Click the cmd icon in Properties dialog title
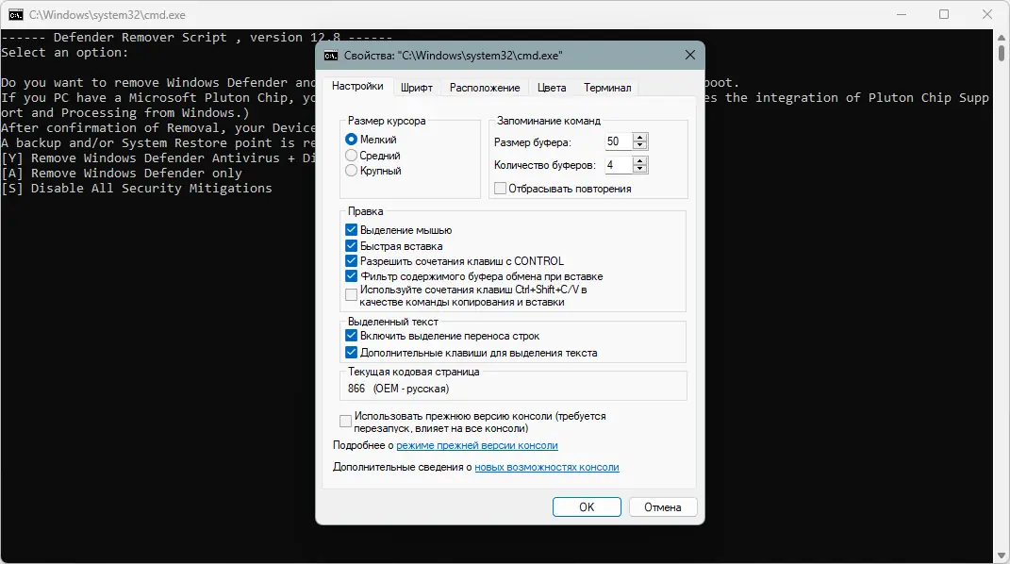The height and width of the screenshot is (564, 1010). point(330,56)
